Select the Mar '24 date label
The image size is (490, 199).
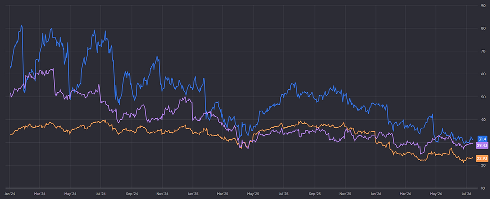coord(39,194)
